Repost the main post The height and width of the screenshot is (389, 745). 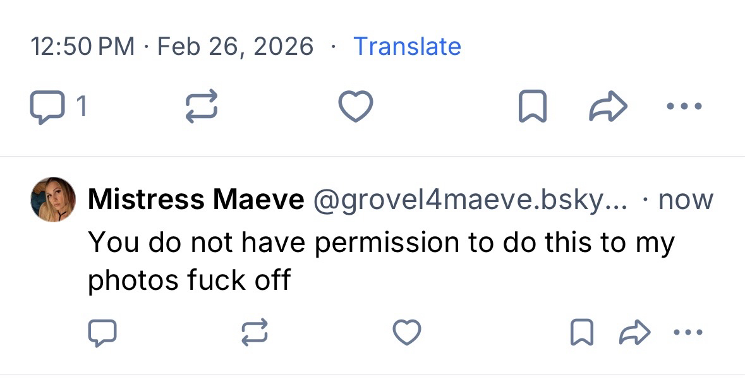coord(201,106)
